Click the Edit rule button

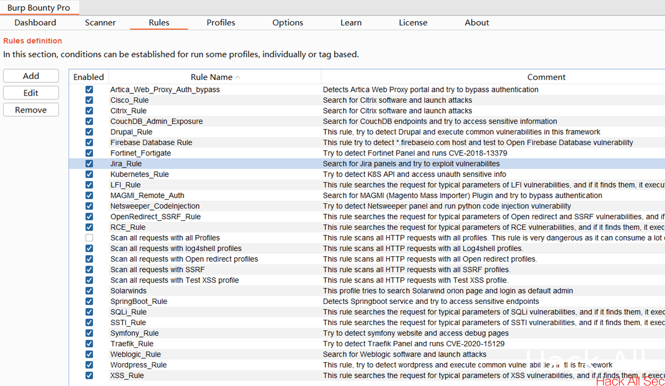click(x=31, y=93)
